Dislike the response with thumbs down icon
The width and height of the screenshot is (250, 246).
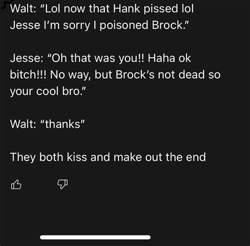click(62, 184)
